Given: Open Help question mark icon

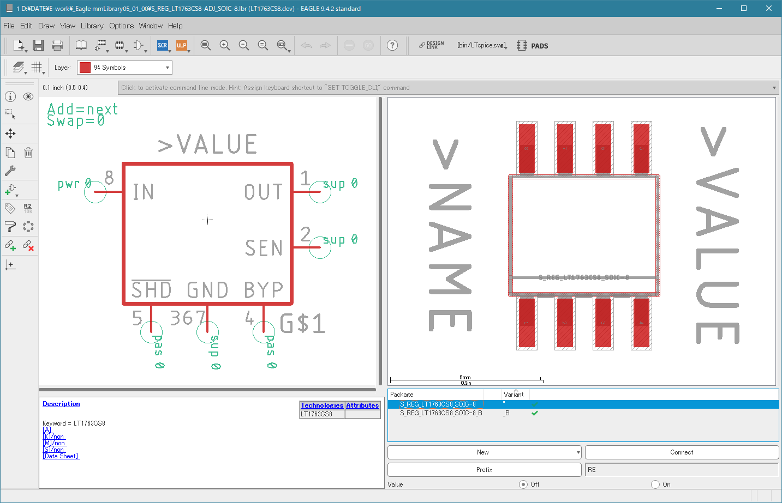Looking at the screenshot, I should [392, 45].
